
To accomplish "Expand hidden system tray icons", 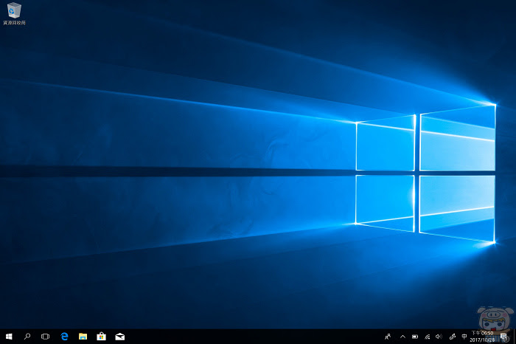I will point(402,337).
